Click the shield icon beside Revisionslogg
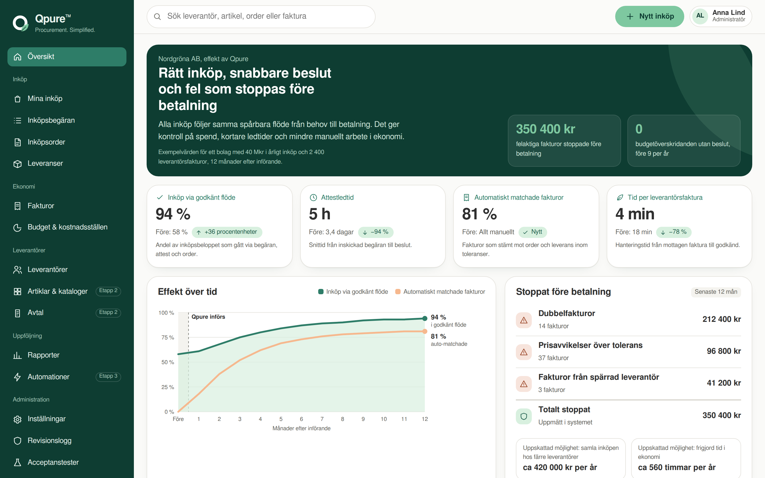Viewport: 765px width, 478px height. pyautogui.click(x=18, y=441)
